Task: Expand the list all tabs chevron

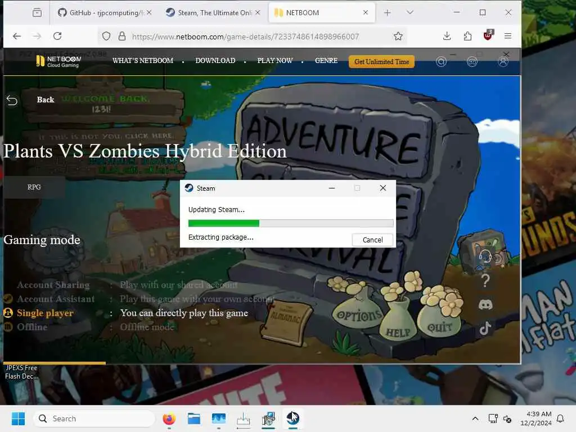Action: [x=410, y=12]
